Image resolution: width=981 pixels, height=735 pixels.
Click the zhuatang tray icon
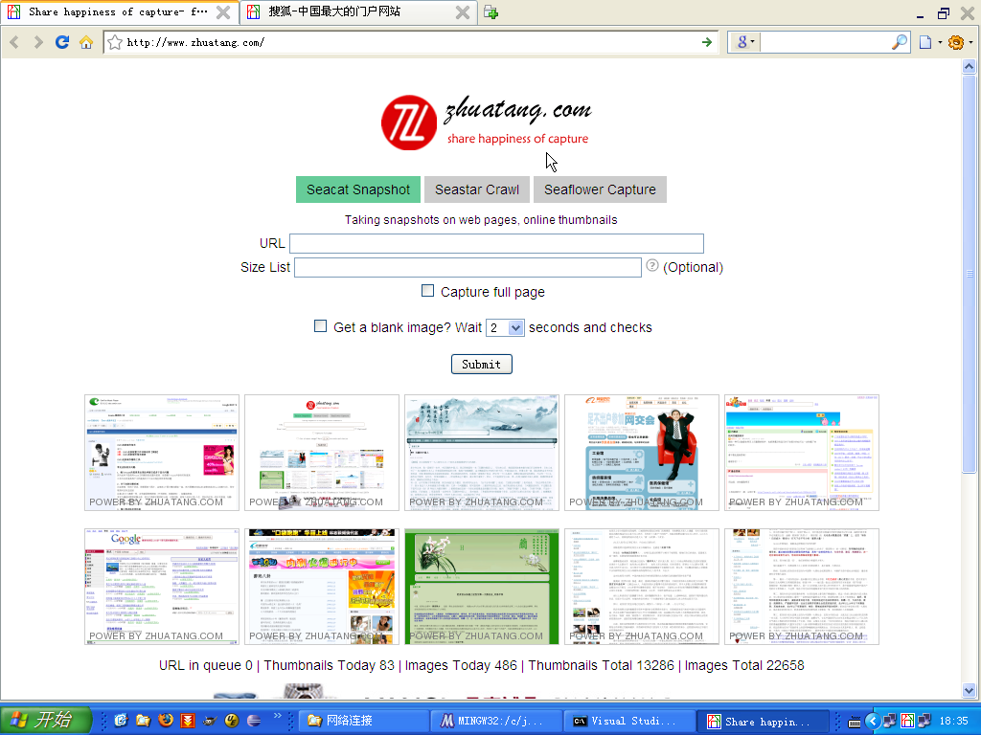(x=906, y=721)
